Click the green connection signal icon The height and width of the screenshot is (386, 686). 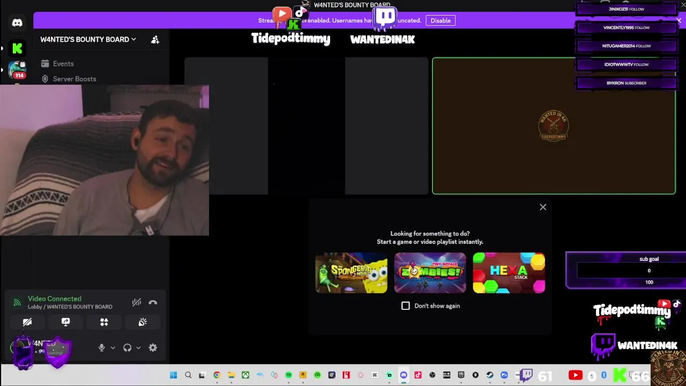coord(17,303)
